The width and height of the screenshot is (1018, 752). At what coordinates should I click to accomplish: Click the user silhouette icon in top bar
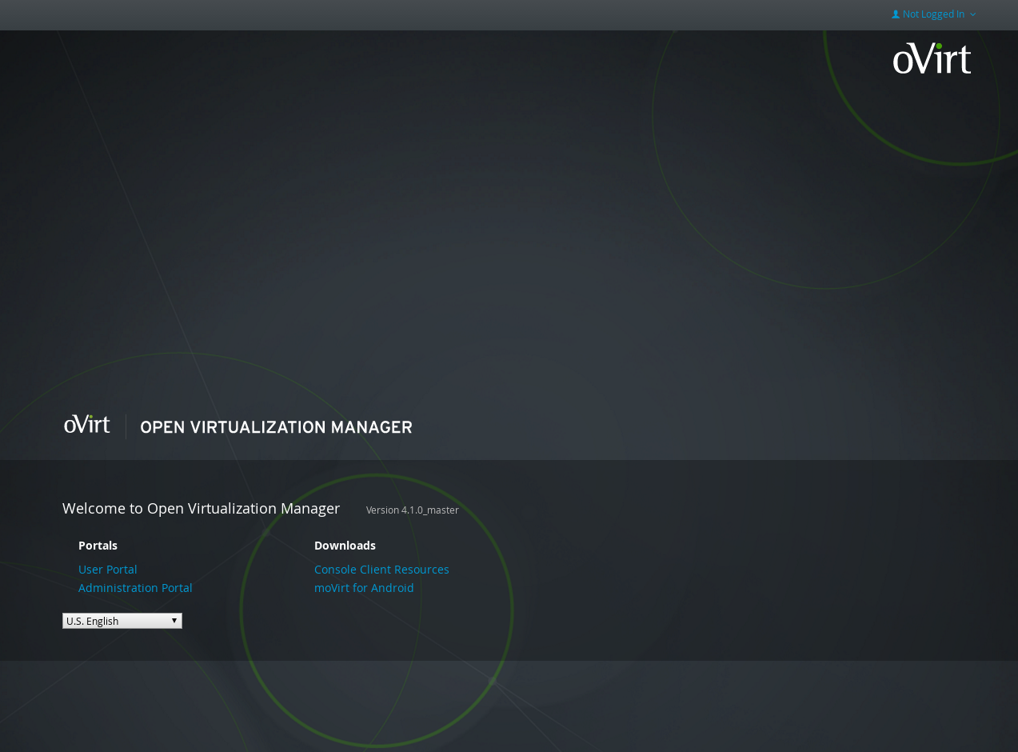point(896,14)
